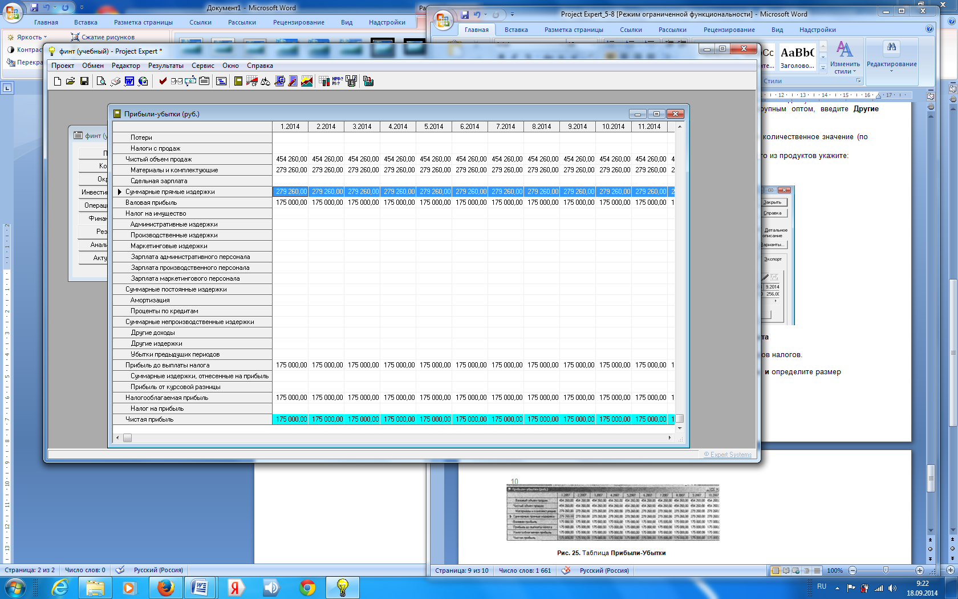Select Web Layout view button in status bar
This screenshot has height=599, width=958.
tap(796, 570)
